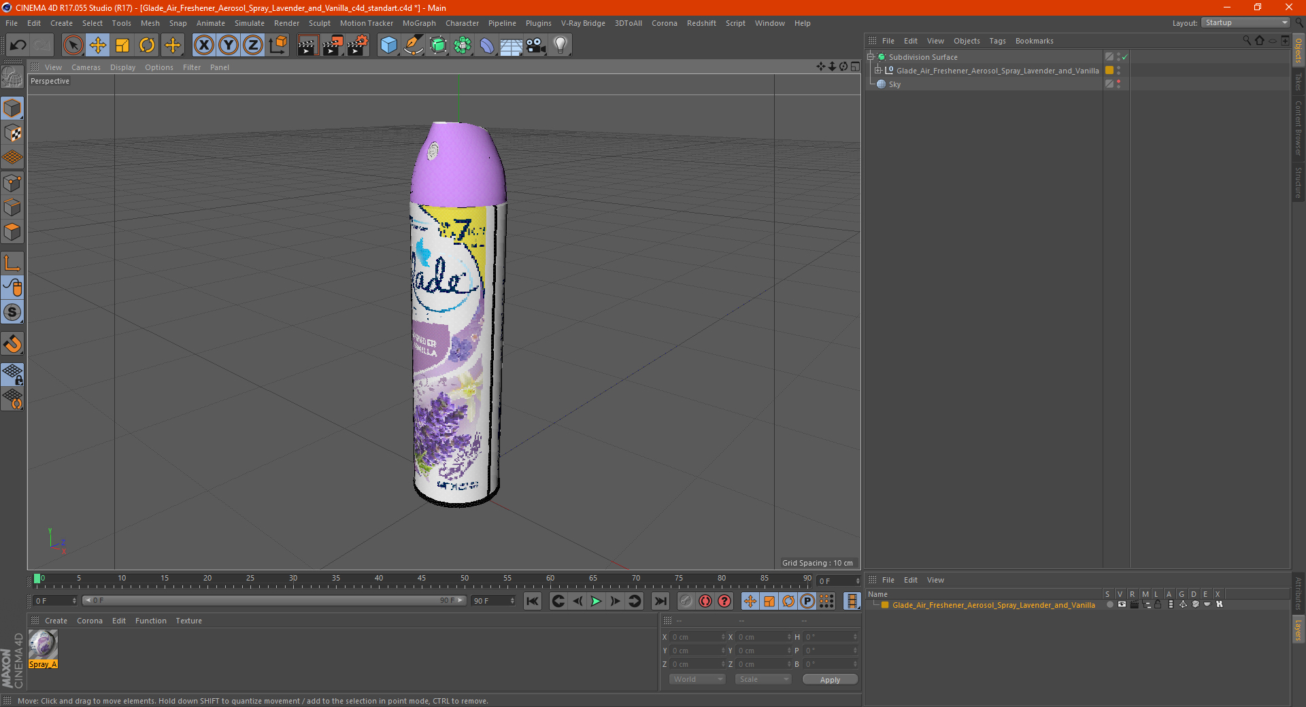
Task: Toggle Sky object visibility dots
Action: coord(1118,84)
